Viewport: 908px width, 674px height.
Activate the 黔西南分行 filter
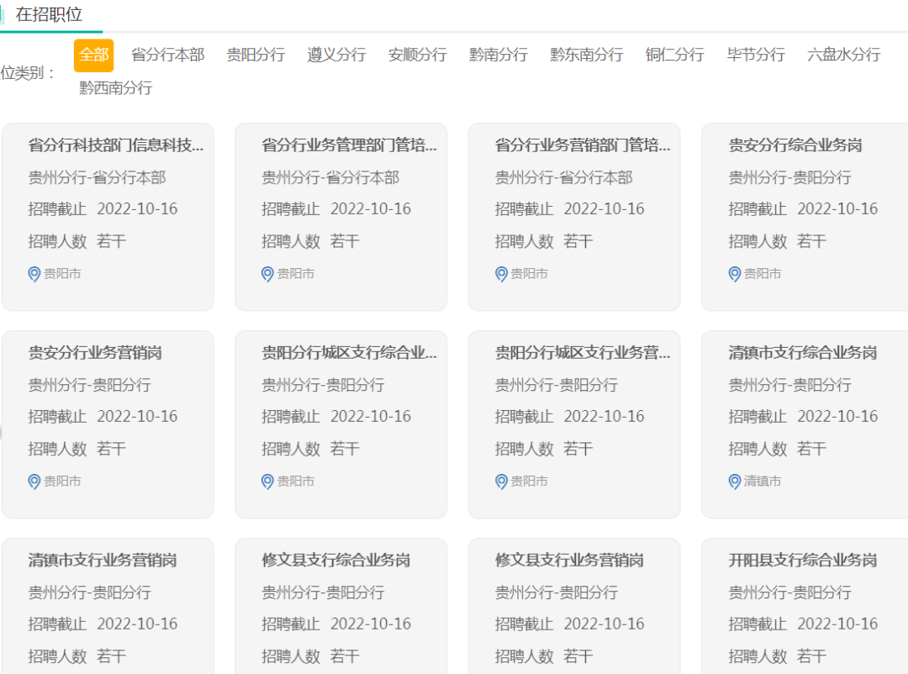116,87
